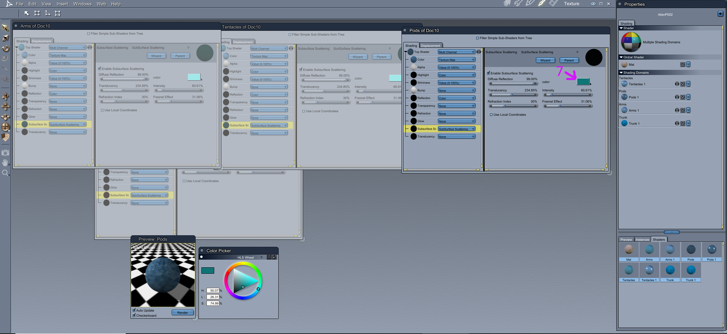Select Subsurface Sc row in Pods shader tree
Image resolution: width=727 pixels, height=334 pixels.
tap(442, 129)
